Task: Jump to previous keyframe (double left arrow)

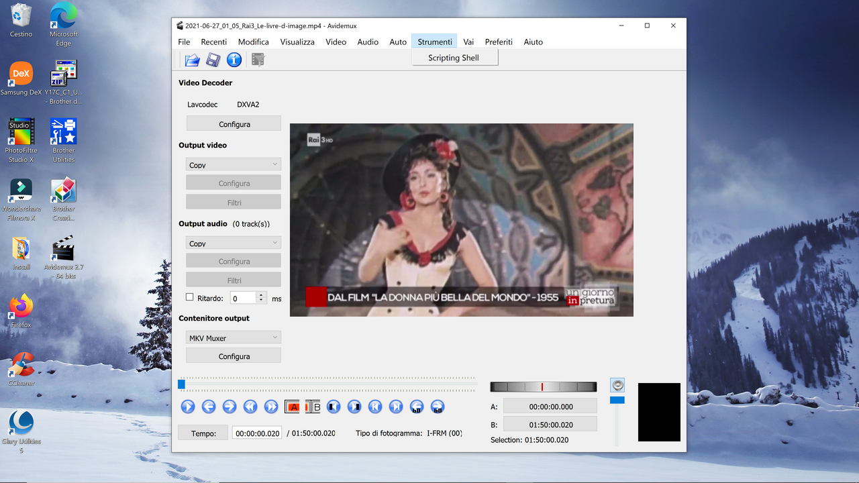Action: coord(250,407)
